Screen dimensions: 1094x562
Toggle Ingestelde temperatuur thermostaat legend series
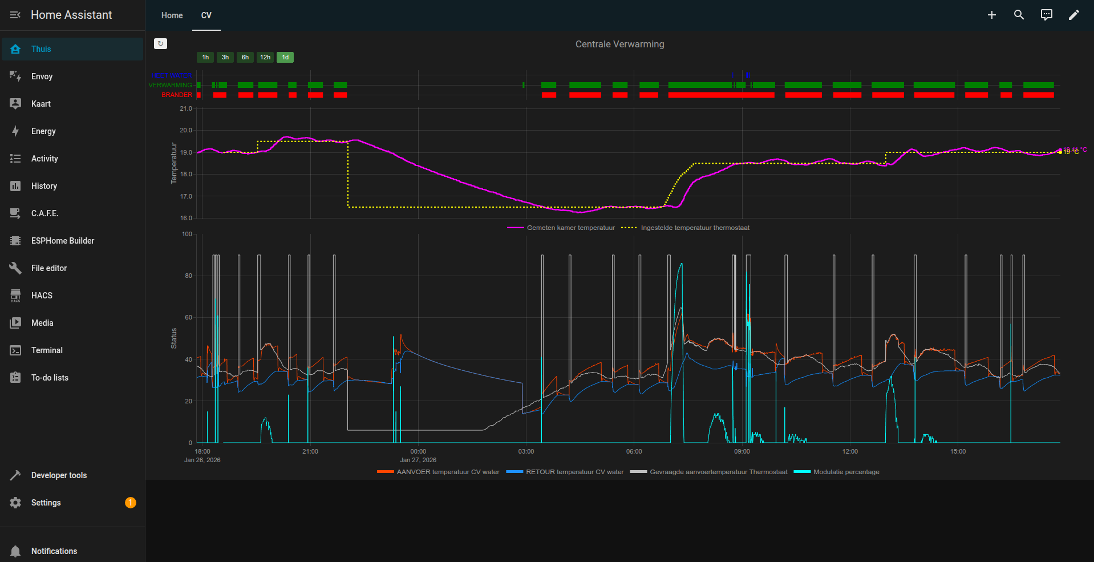point(695,228)
